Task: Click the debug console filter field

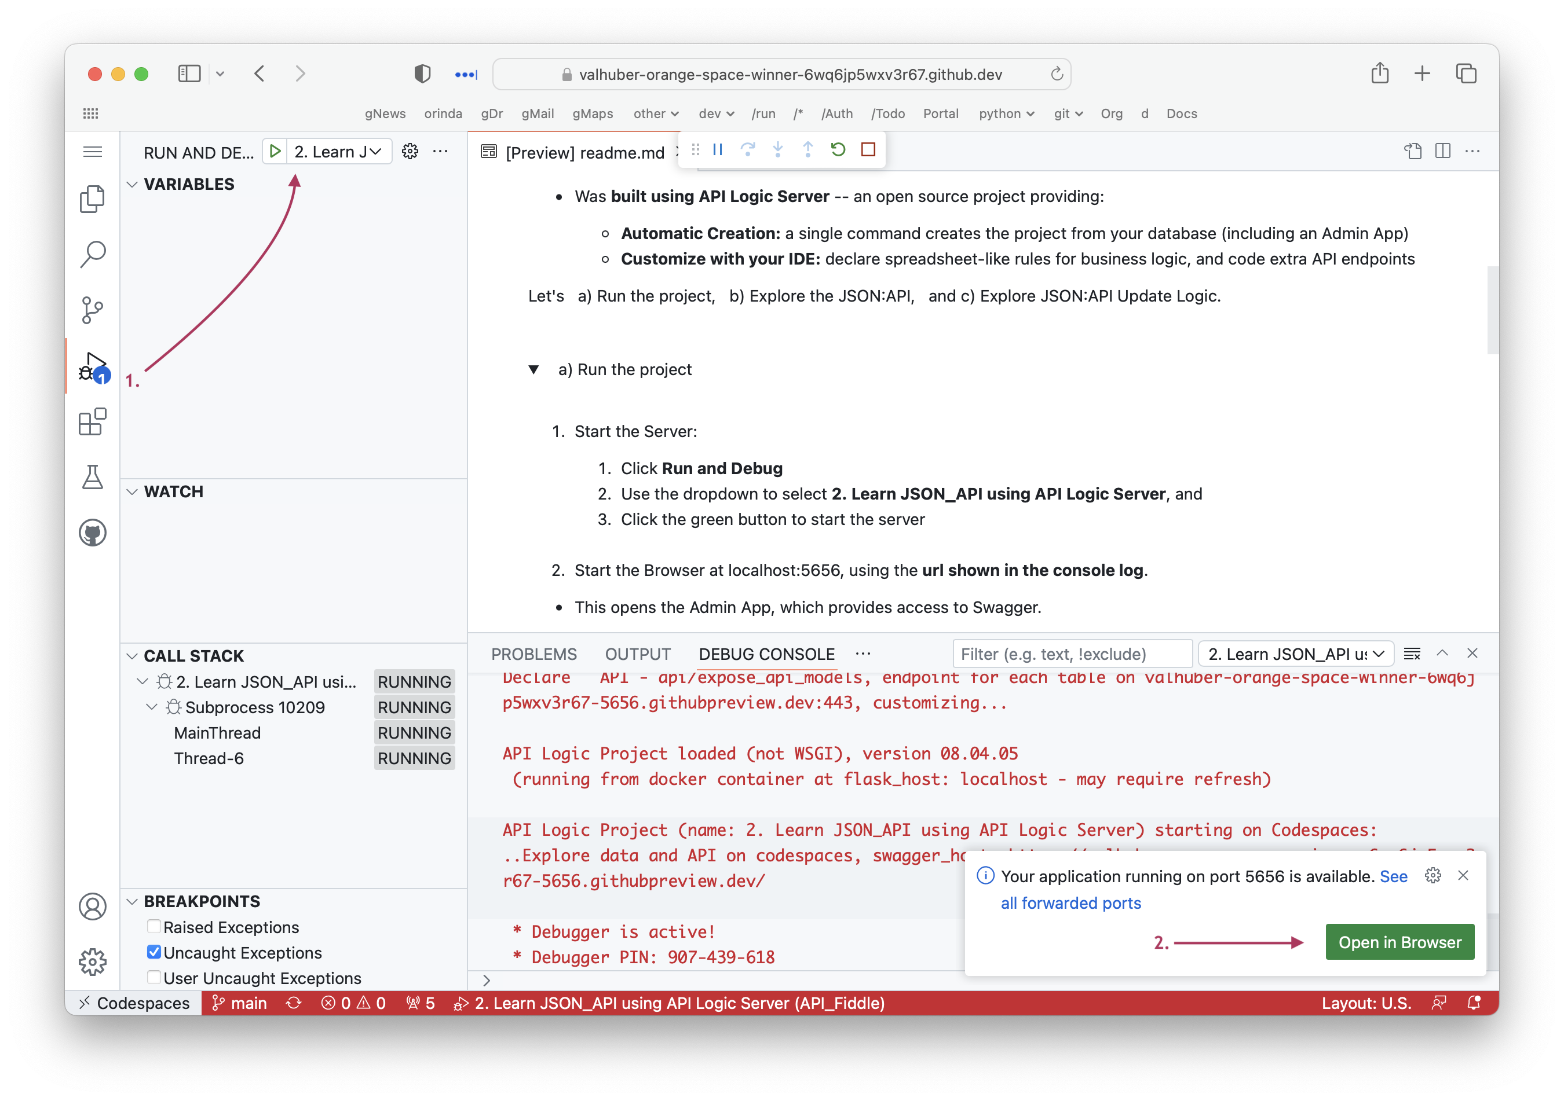Action: click(1072, 654)
